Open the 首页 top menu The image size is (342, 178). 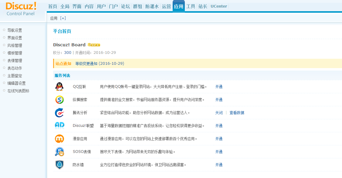(x=52, y=6)
